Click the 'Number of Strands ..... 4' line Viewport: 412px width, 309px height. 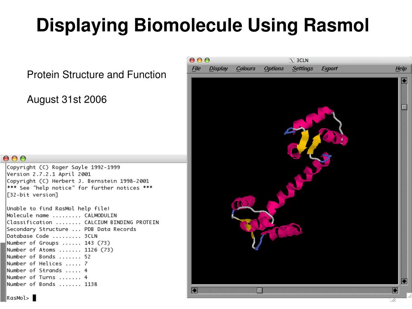click(47, 270)
